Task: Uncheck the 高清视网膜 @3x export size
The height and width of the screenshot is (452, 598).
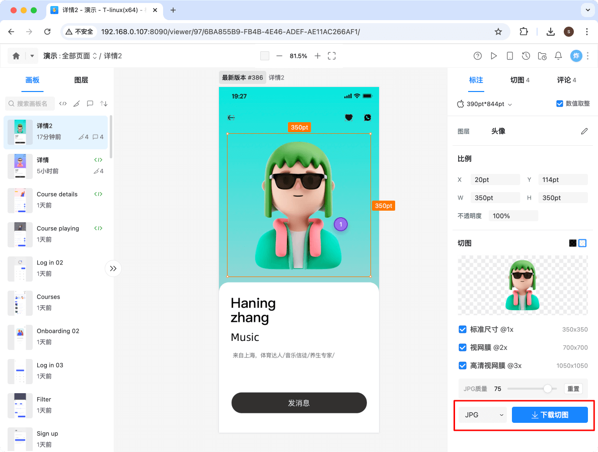Action: coord(462,366)
